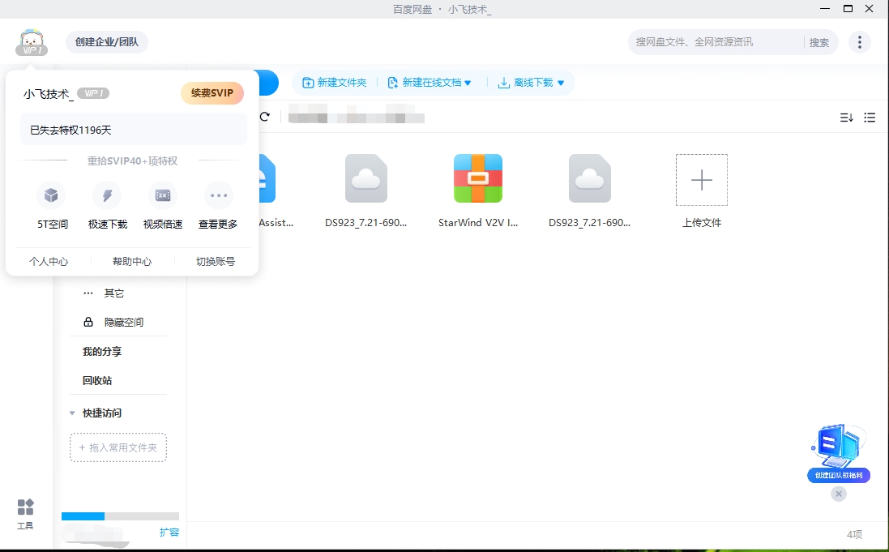Click the 5T空间 storage icon

pyautogui.click(x=51, y=195)
